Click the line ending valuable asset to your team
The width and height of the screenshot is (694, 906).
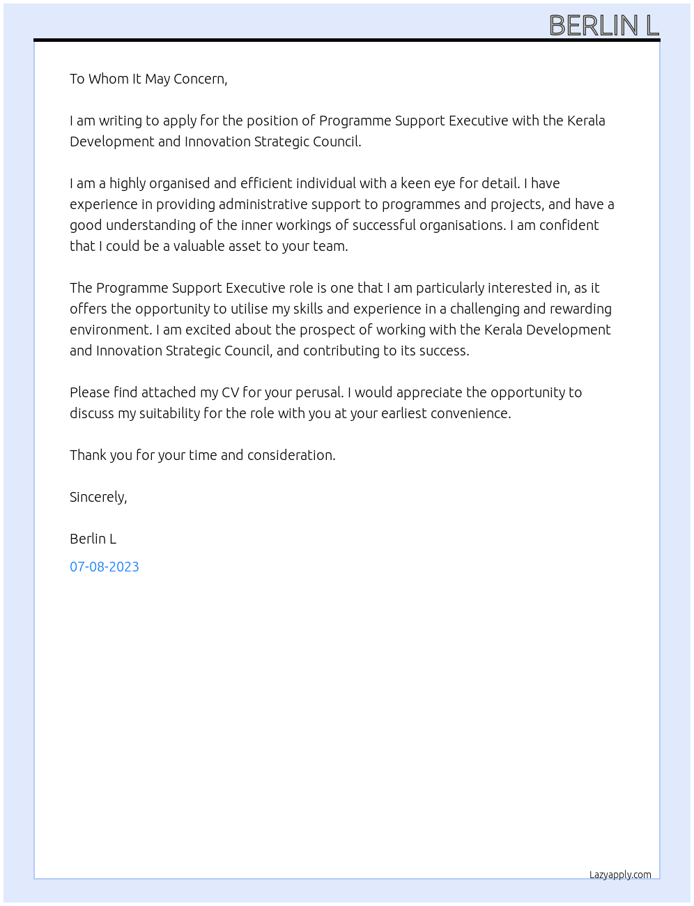[209, 246]
